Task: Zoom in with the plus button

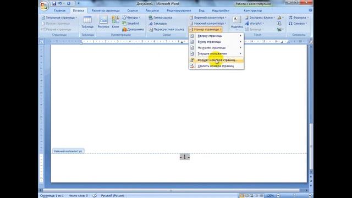Action: point(310,196)
